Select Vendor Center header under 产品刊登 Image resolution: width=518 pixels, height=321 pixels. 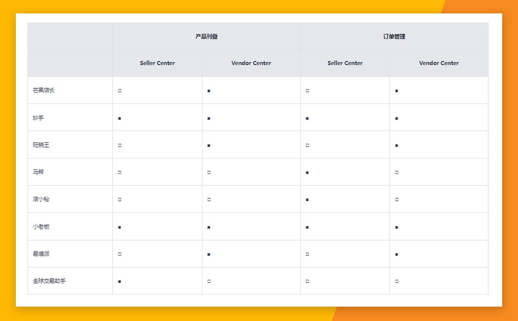click(x=251, y=63)
